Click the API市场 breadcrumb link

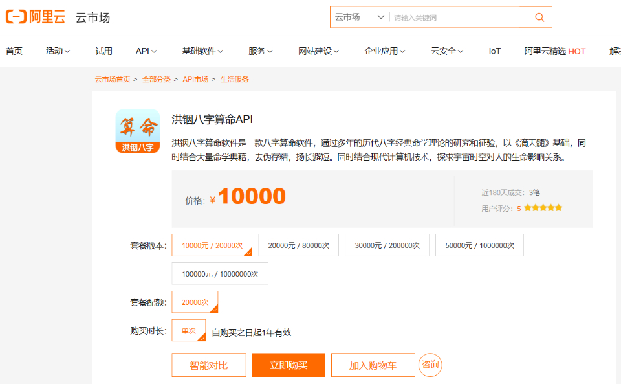(x=195, y=79)
